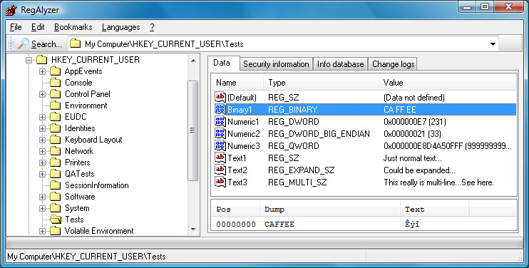Click the RegAlyzer app icon in title bar
The width and height of the screenshot is (529, 268).
11,10
